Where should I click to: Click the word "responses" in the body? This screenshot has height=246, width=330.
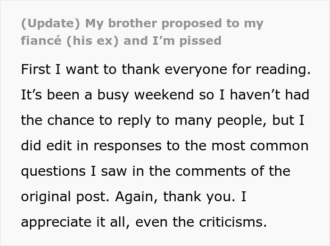[116, 145]
